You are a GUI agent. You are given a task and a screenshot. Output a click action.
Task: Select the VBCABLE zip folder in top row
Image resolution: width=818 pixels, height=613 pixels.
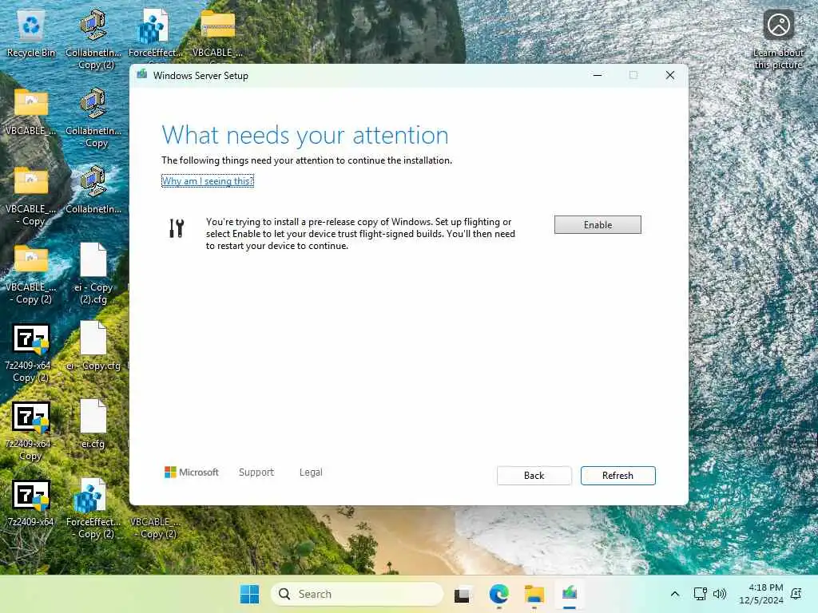tap(217, 33)
